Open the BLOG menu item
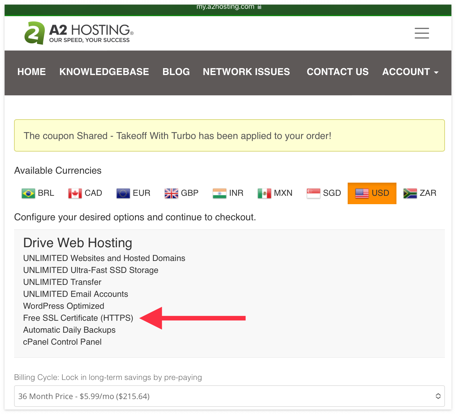Screen dimensions: 456x414 [x=176, y=72]
